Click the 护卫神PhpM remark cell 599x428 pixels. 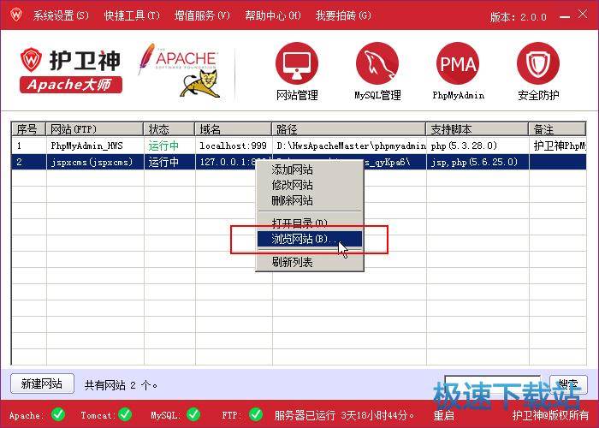pyautogui.click(x=560, y=146)
